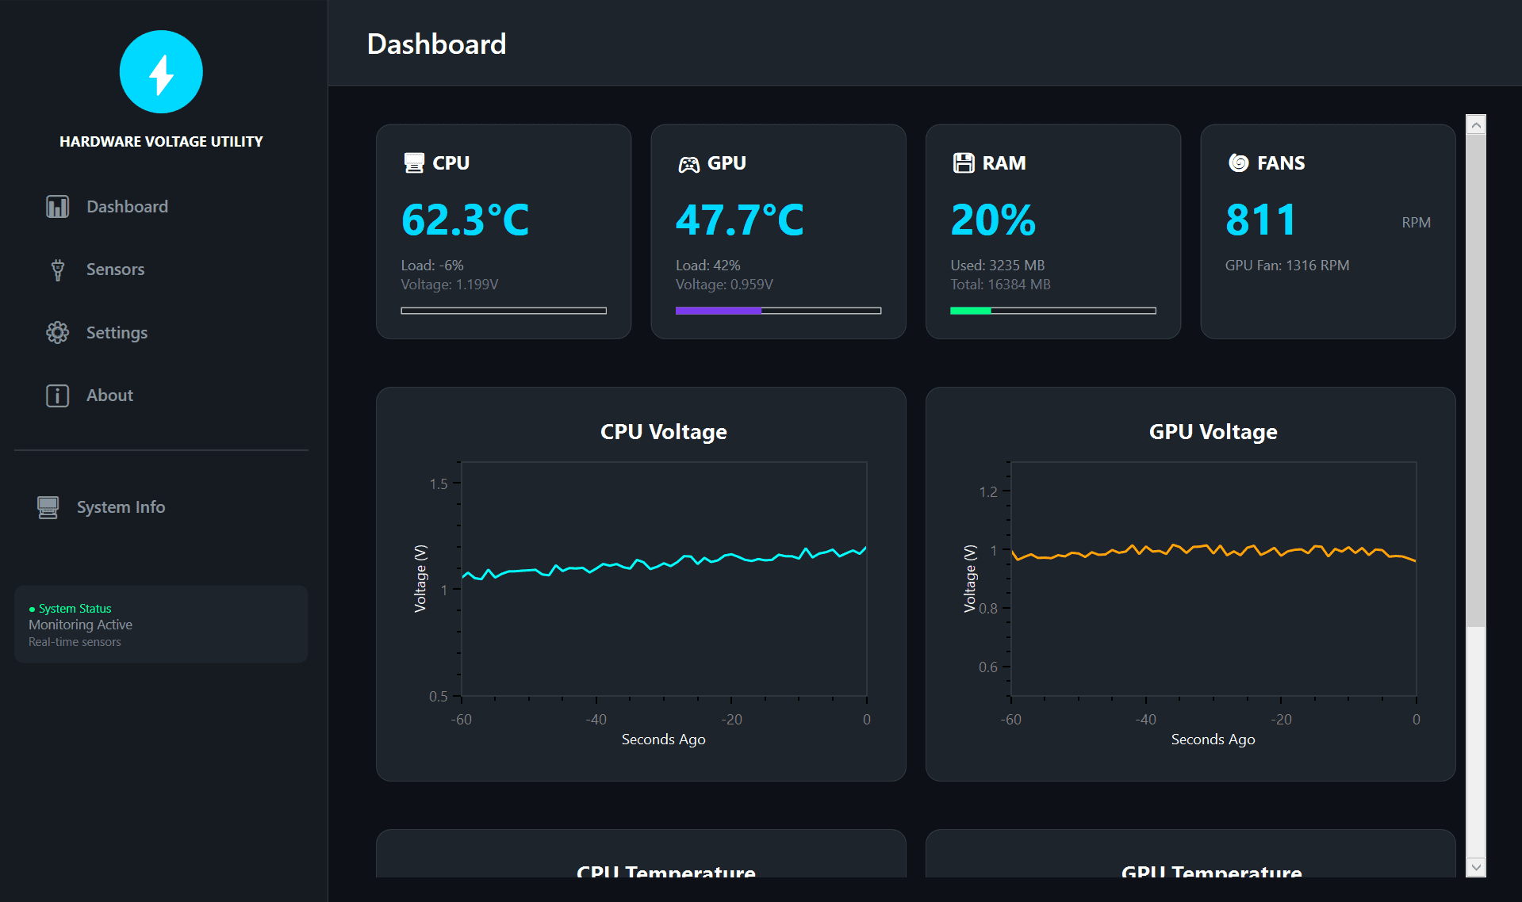Click the About info icon in sidebar
This screenshot has width=1522, height=902.
click(x=57, y=396)
